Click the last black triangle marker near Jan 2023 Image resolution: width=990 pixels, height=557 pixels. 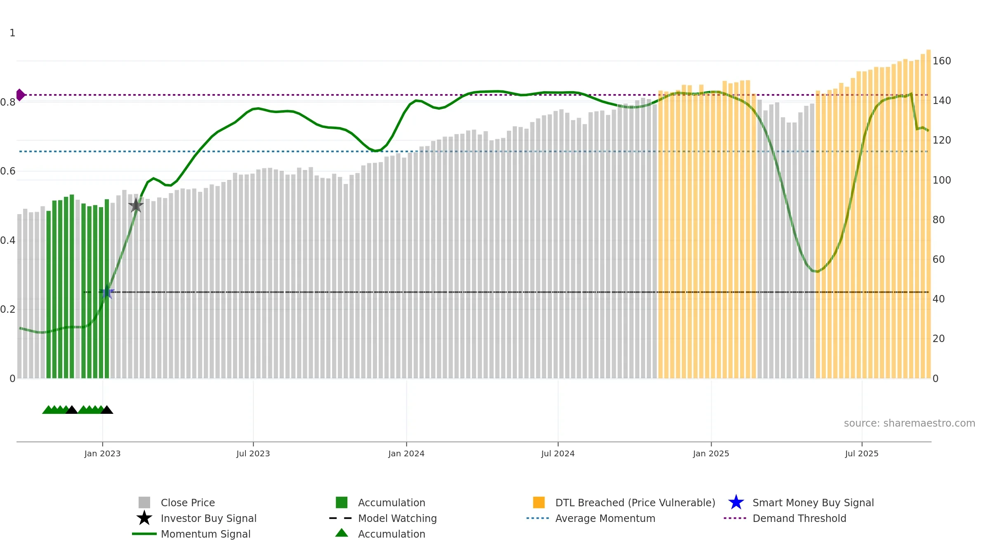(x=107, y=410)
